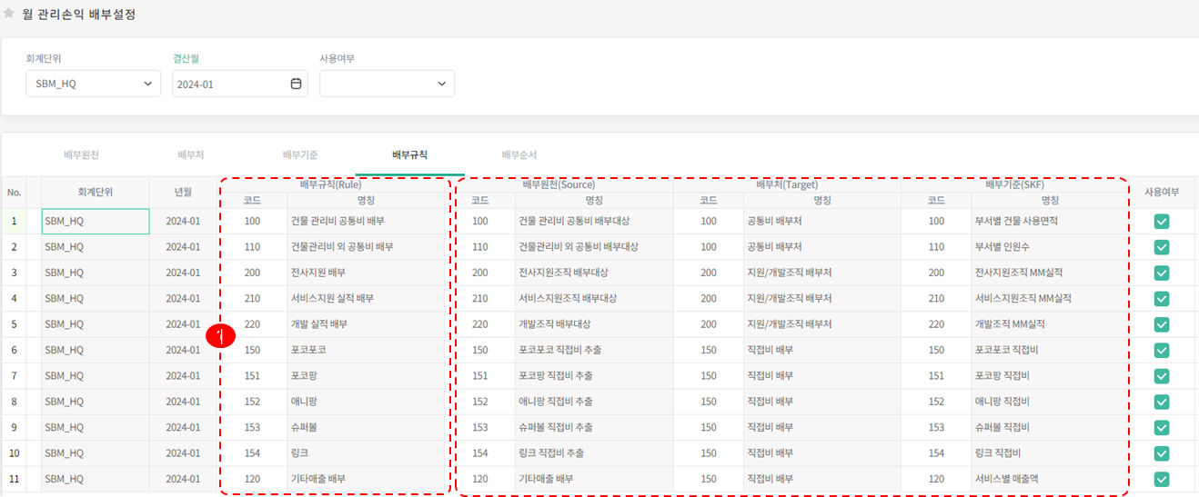Open the 배부기준 tab
This screenshot has width=1199, height=497.
coord(300,155)
